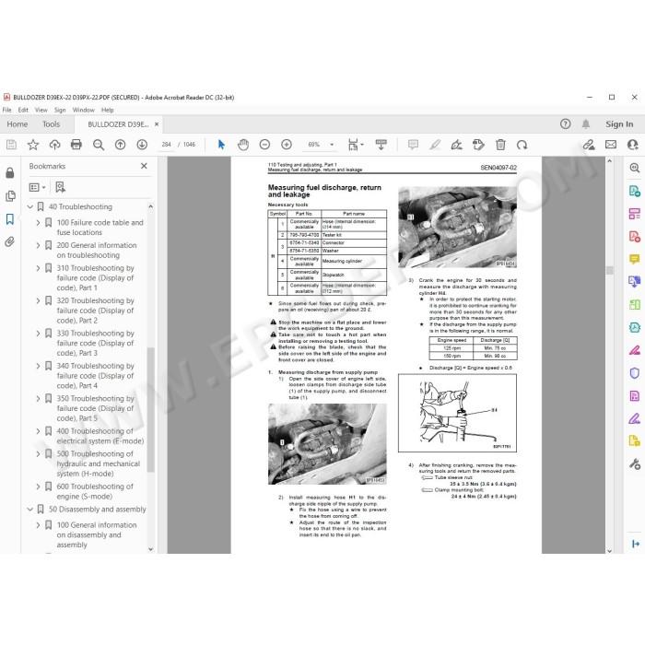The image size is (645, 645).
Task: Expand 200 General information on troubleshooting
Action: (38, 245)
